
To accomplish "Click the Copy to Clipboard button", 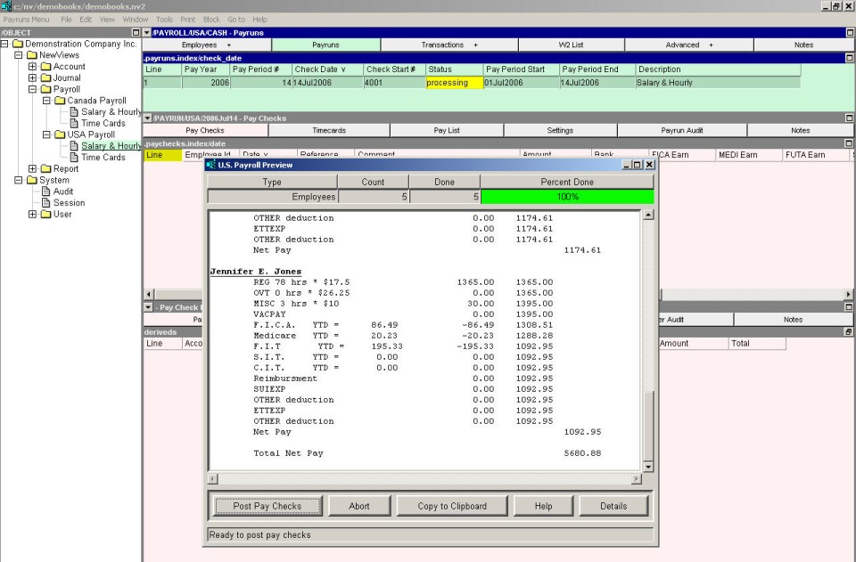I will 452,506.
